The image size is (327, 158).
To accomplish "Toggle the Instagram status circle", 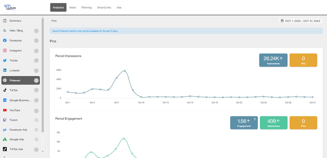I will coord(36,51).
